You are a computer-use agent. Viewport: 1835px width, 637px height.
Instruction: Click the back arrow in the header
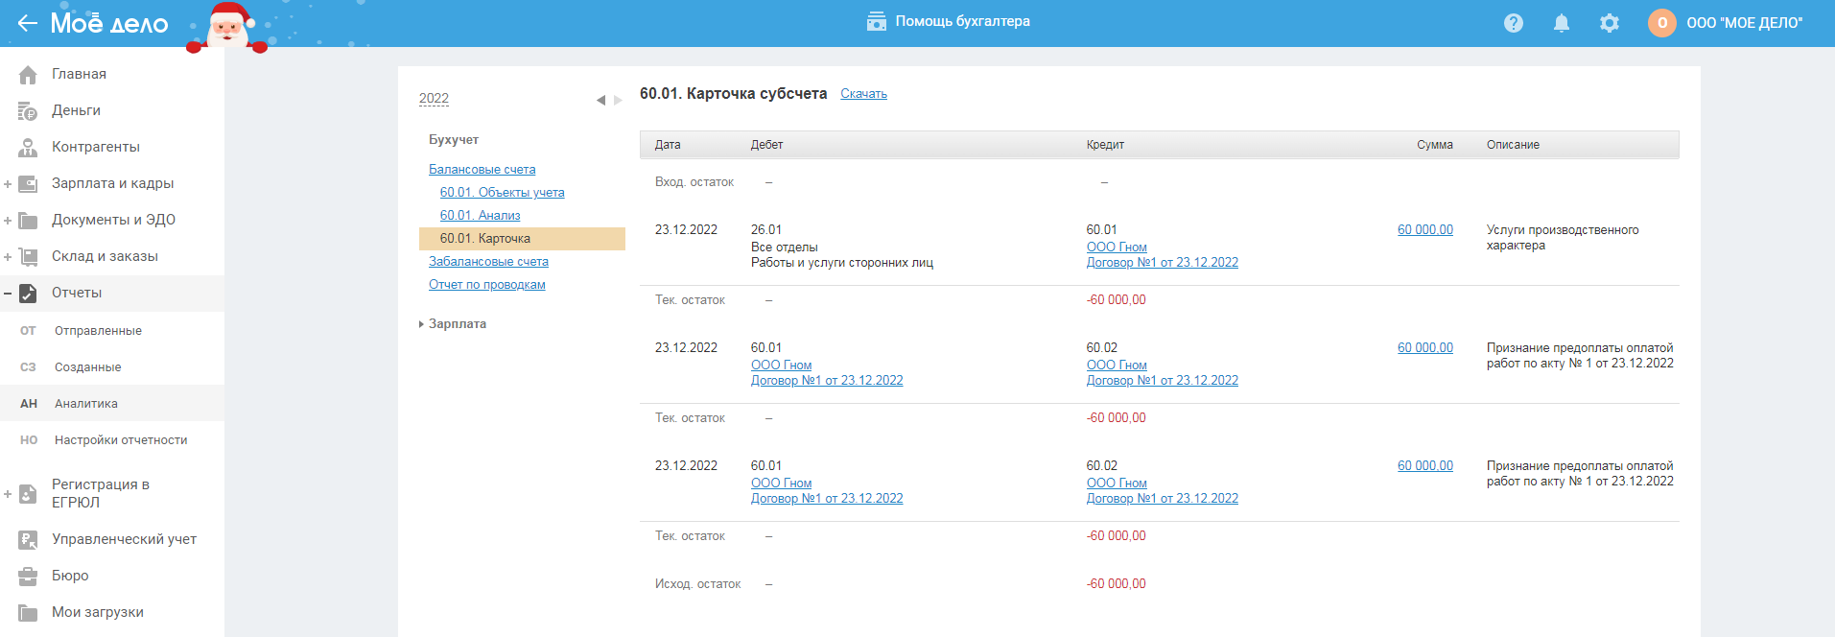27,23
